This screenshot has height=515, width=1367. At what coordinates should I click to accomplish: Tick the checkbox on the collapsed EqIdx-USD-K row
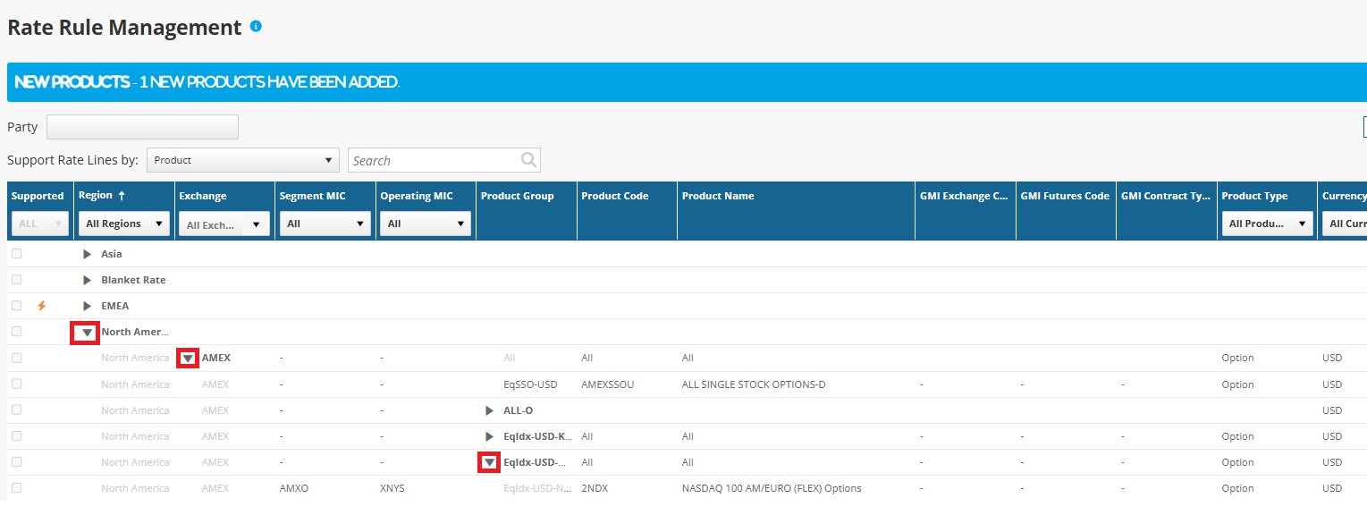pyautogui.click(x=16, y=436)
